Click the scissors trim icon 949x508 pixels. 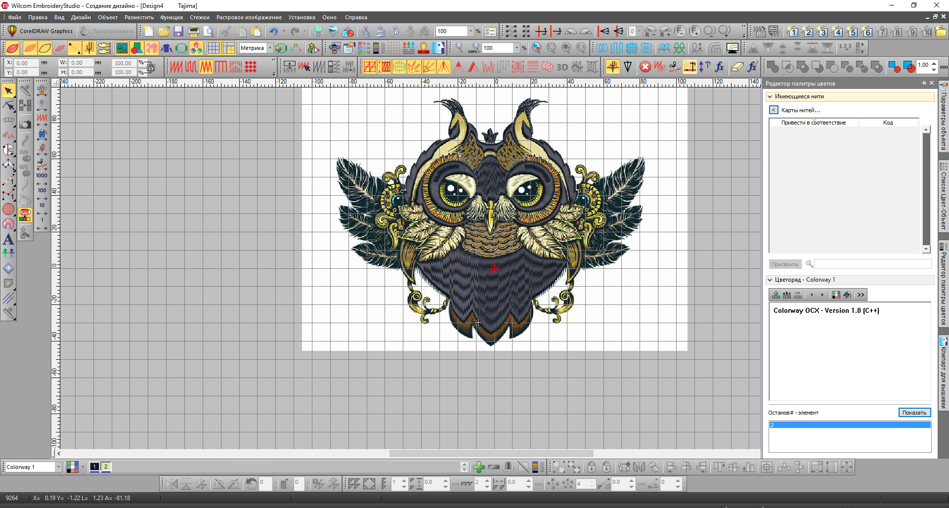(675, 67)
